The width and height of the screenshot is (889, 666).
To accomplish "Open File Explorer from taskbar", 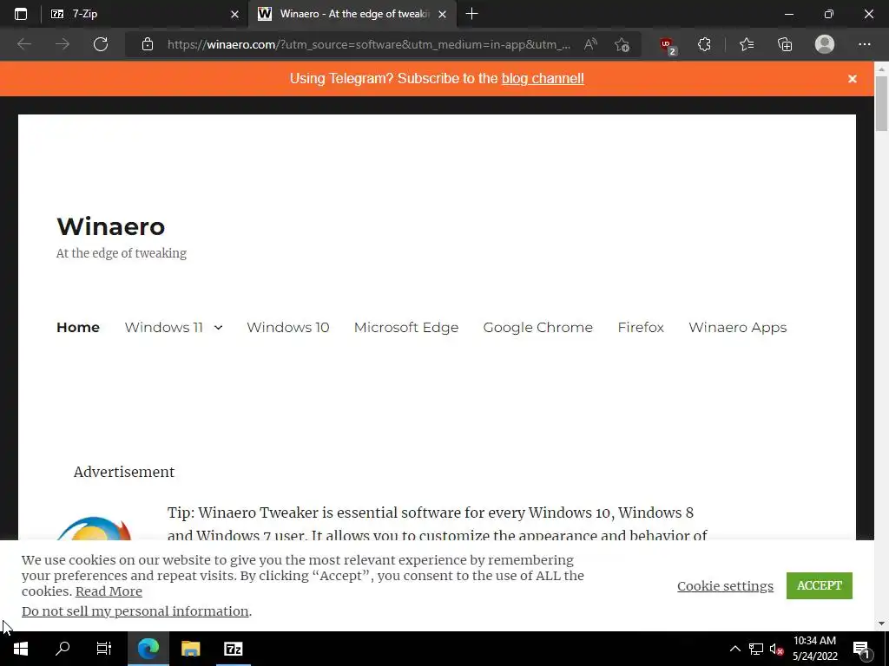I will (x=190, y=649).
